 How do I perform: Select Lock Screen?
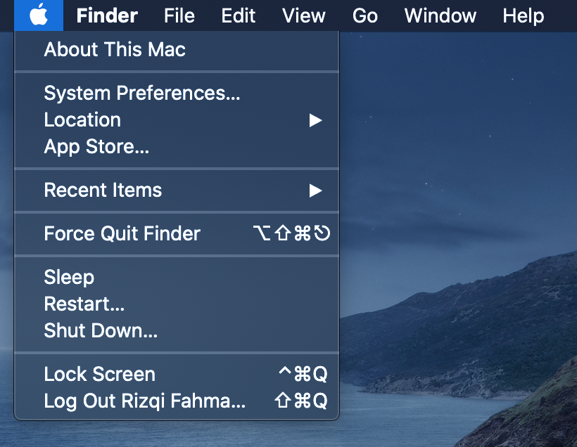pos(99,375)
